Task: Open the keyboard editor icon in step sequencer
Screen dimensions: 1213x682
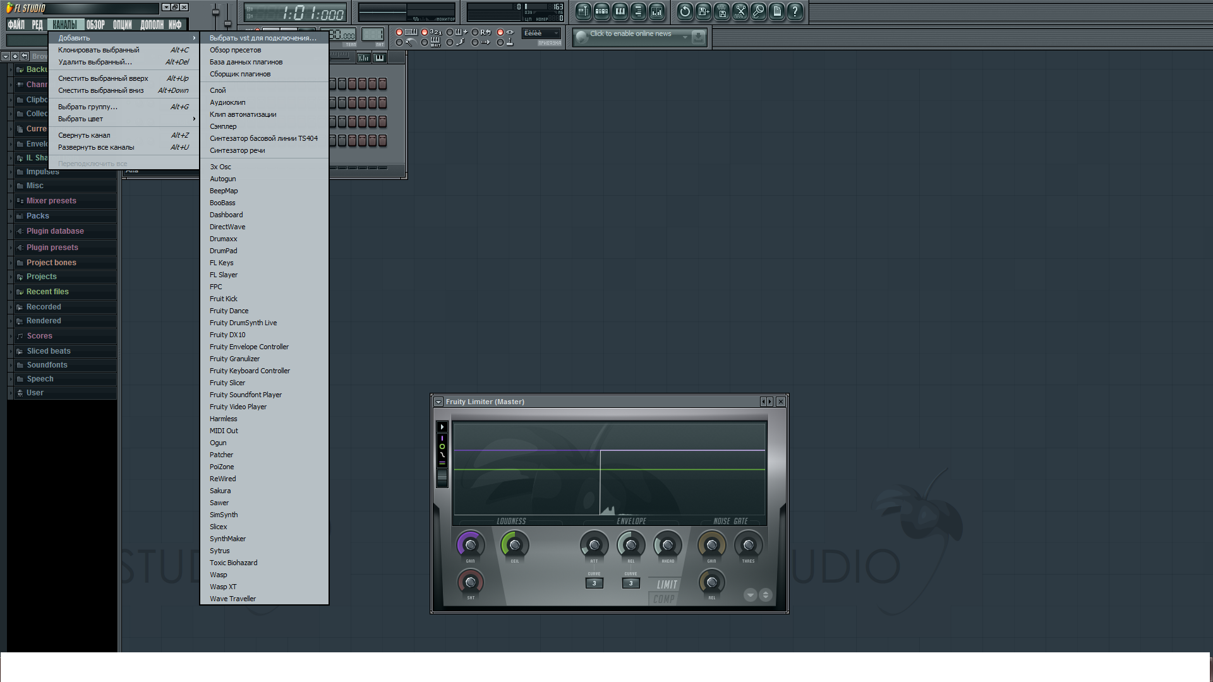Action: (x=379, y=58)
